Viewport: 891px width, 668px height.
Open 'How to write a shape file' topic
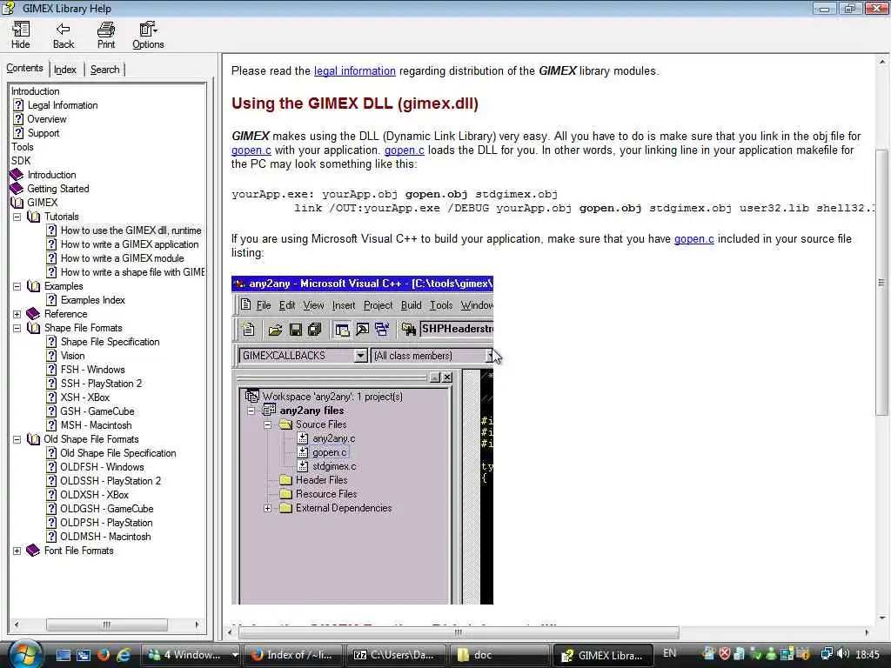132,272
